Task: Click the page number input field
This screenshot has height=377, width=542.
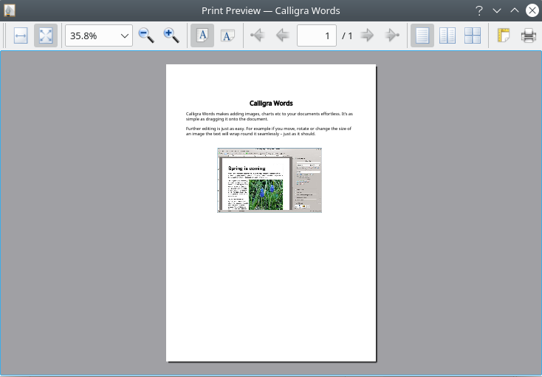Action: [x=317, y=35]
